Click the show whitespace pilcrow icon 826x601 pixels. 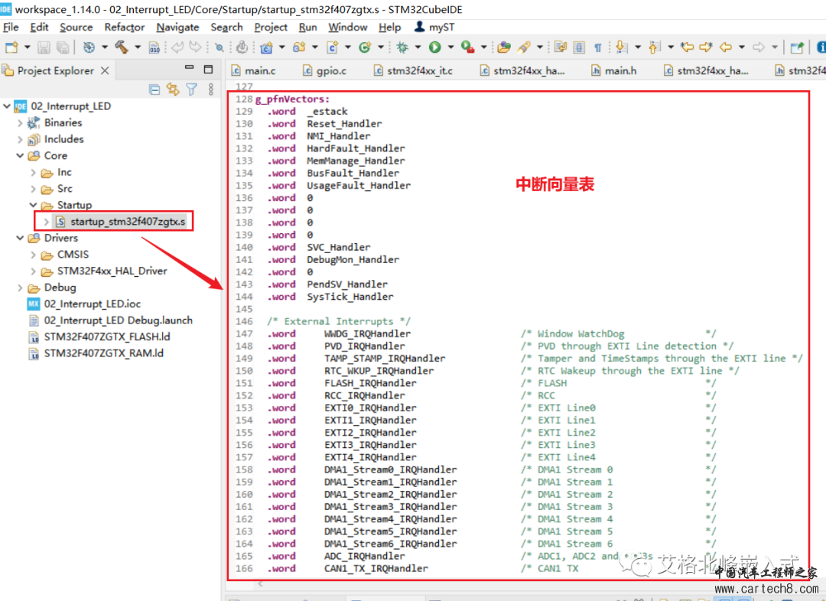point(598,47)
